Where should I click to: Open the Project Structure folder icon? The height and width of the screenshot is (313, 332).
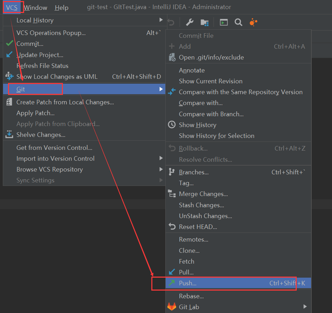pyautogui.click(x=204, y=22)
